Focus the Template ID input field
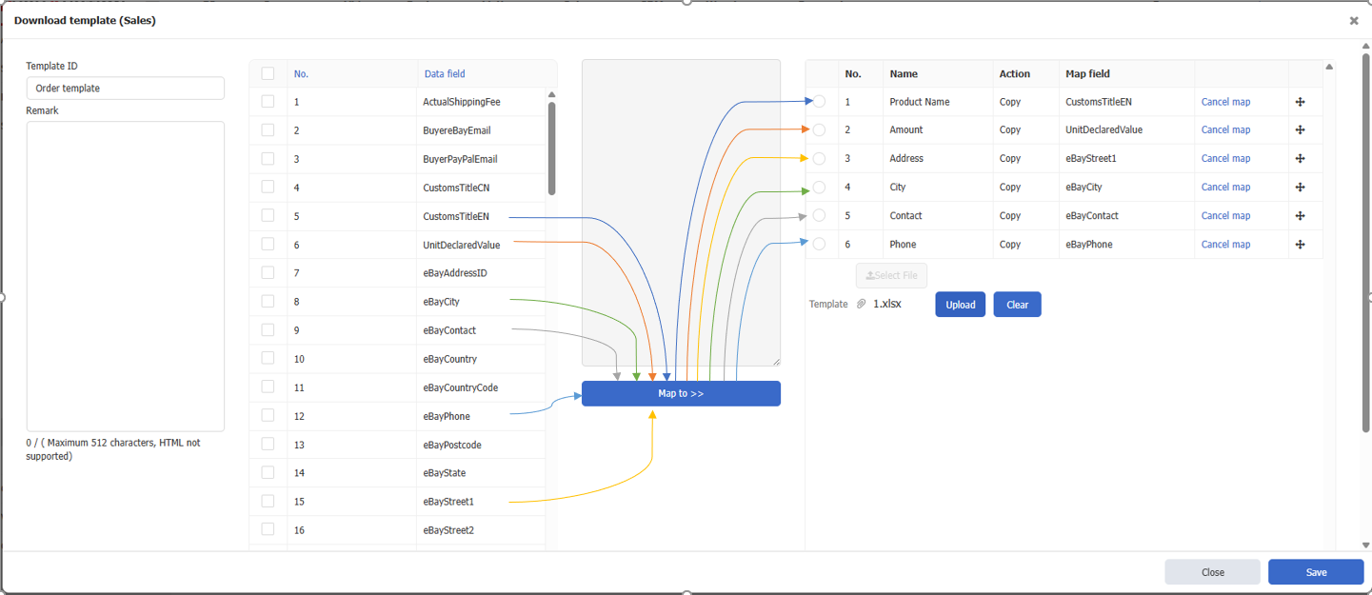 126,89
